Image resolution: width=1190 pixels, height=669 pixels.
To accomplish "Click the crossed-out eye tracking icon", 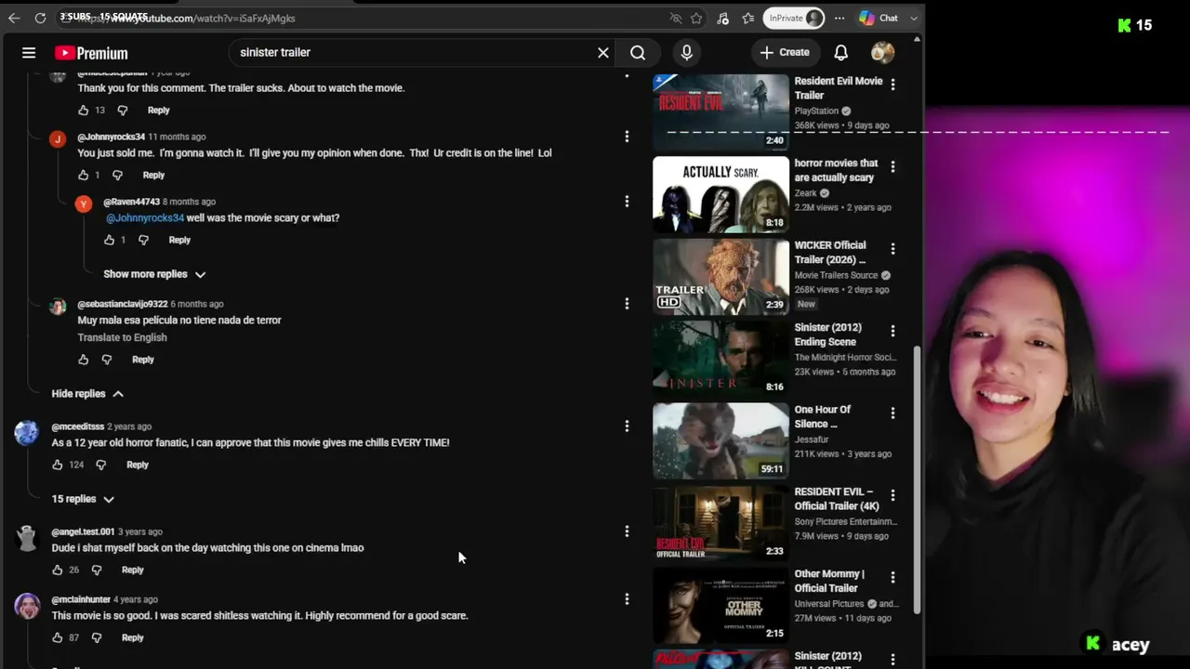I will (x=676, y=18).
